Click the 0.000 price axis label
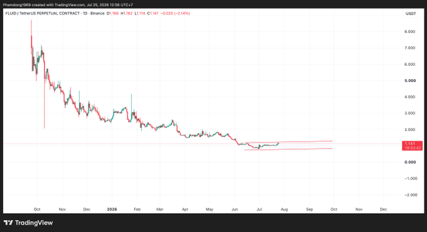Screen dimensions: 427x232 pos(410,162)
